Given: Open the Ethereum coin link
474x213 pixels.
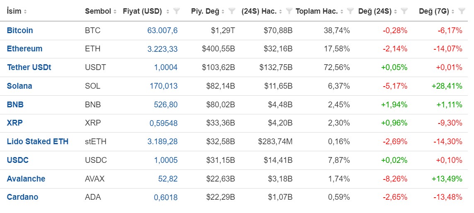Looking at the screenshot, I should [24, 48].
